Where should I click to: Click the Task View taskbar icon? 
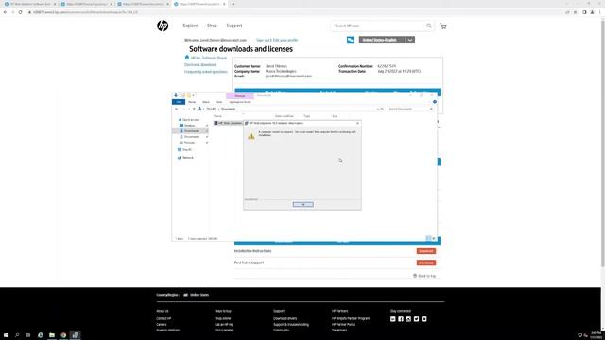pyautogui.click(x=28, y=335)
